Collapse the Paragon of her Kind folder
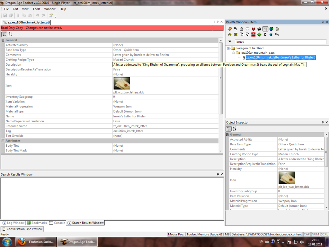The height and width of the screenshot is (247, 329). pyautogui.click(x=228, y=48)
